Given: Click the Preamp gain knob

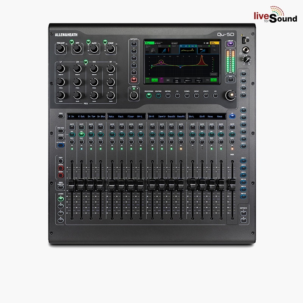Looking at the screenshot, I should (x=61, y=49).
